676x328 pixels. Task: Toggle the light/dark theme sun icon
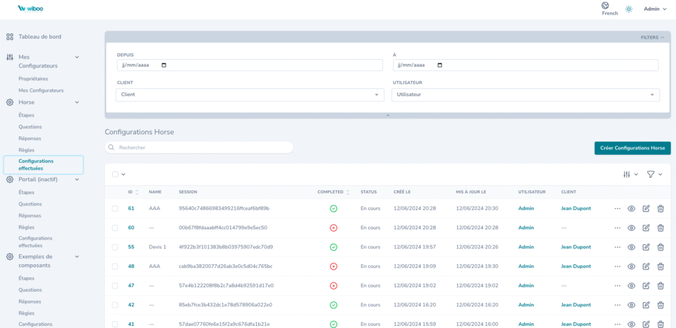[x=629, y=9]
